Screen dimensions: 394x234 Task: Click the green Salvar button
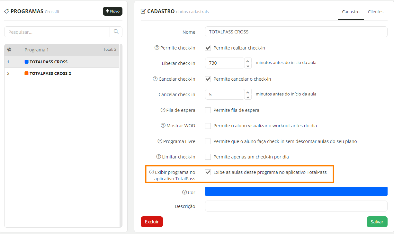[x=377, y=222]
